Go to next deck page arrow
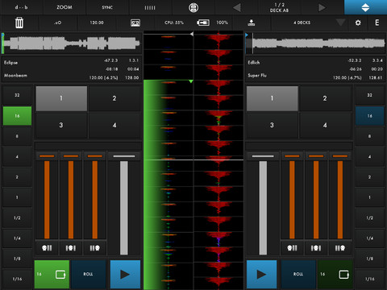This screenshot has height=290, width=387. pos(322,7)
